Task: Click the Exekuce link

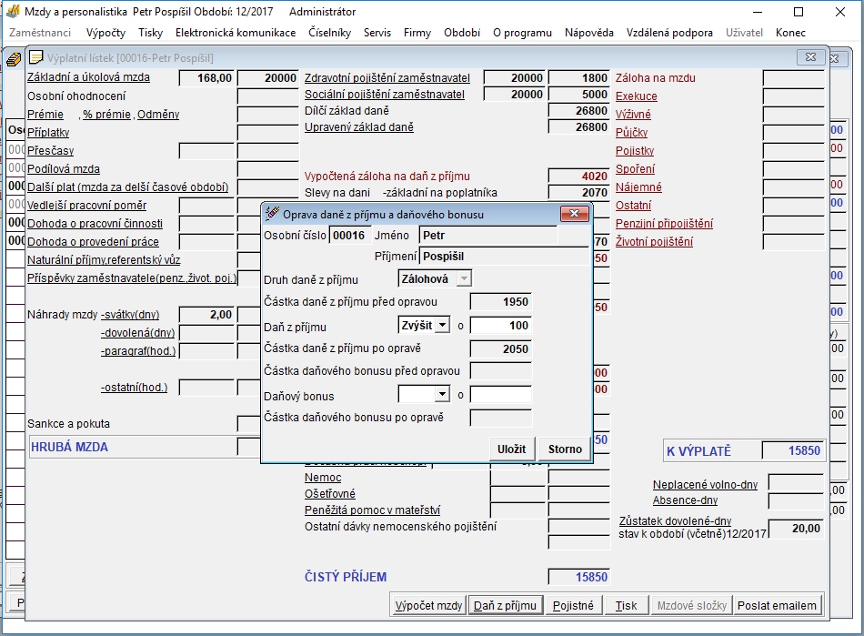Action: tap(637, 96)
